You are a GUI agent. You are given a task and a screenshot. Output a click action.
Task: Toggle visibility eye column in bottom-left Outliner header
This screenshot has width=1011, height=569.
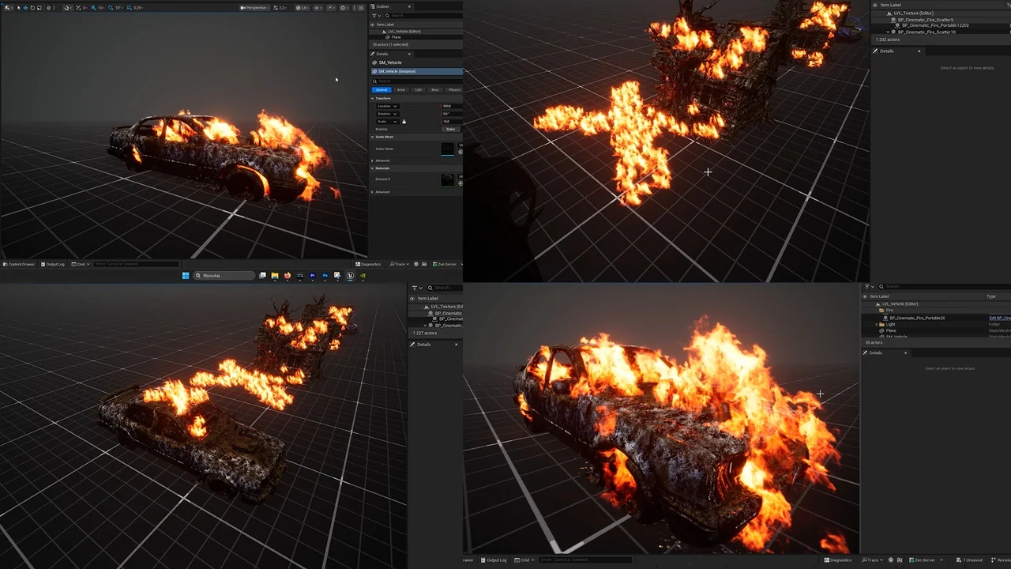coord(412,299)
